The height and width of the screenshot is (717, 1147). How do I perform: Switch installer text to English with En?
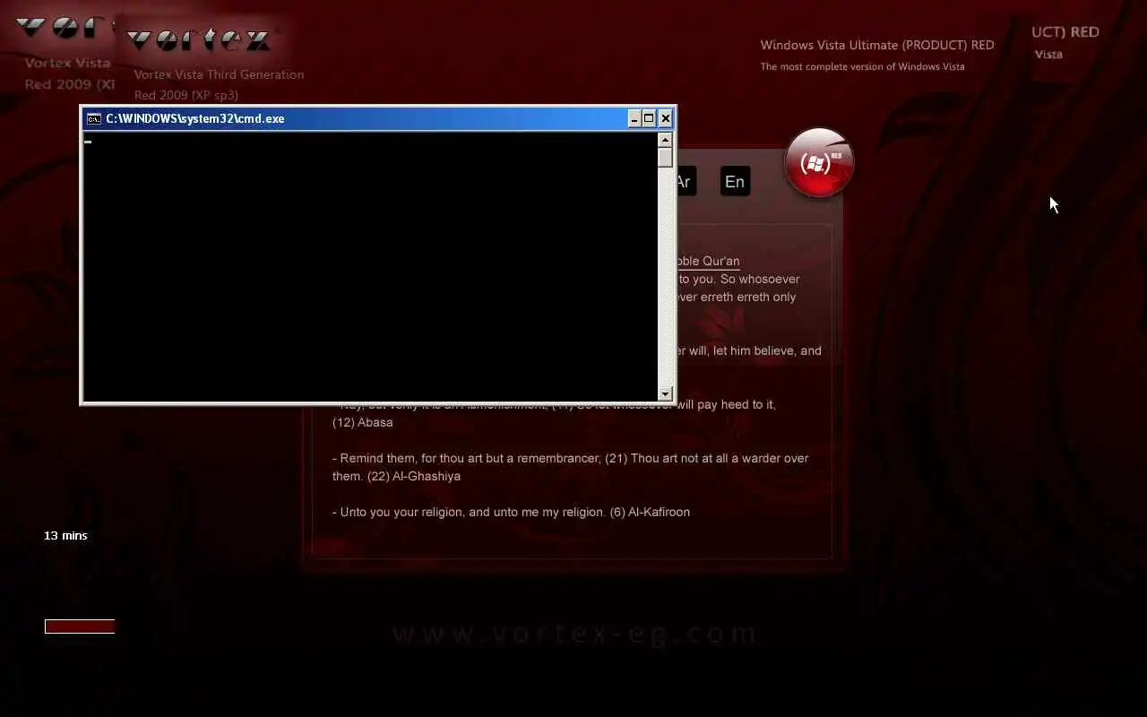(735, 182)
